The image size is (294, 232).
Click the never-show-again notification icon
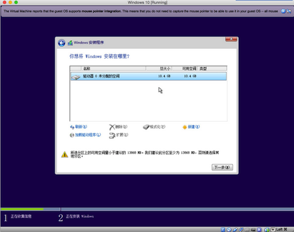pos(289,11)
